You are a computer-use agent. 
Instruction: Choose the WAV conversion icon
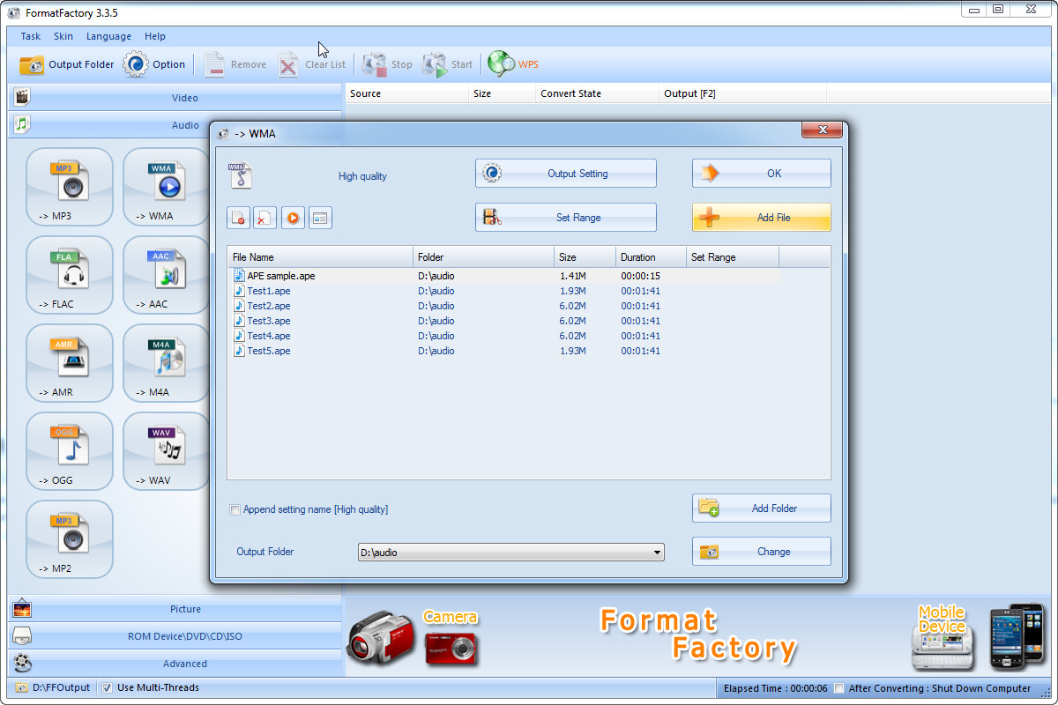tap(166, 451)
